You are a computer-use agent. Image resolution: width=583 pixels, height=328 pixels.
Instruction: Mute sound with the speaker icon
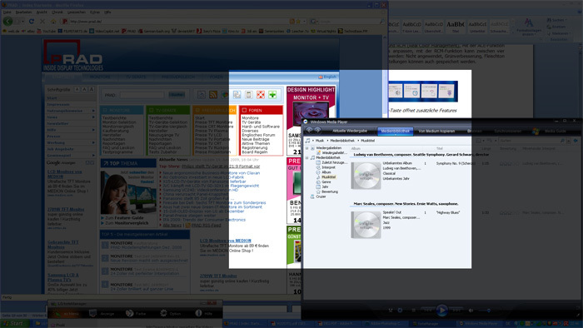471,311
